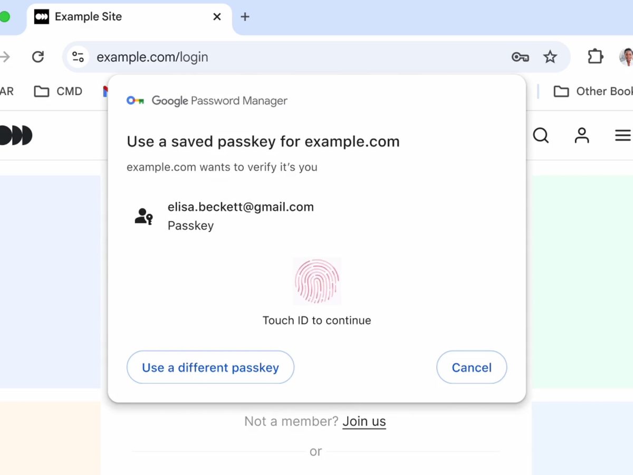Image resolution: width=633 pixels, height=475 pixels.
Task: Select the elisa.beckett@gmail.com passkey account
Action: coord(240,216)
